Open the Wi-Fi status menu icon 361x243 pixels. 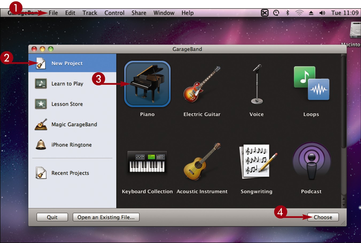[x=299, y=13]
